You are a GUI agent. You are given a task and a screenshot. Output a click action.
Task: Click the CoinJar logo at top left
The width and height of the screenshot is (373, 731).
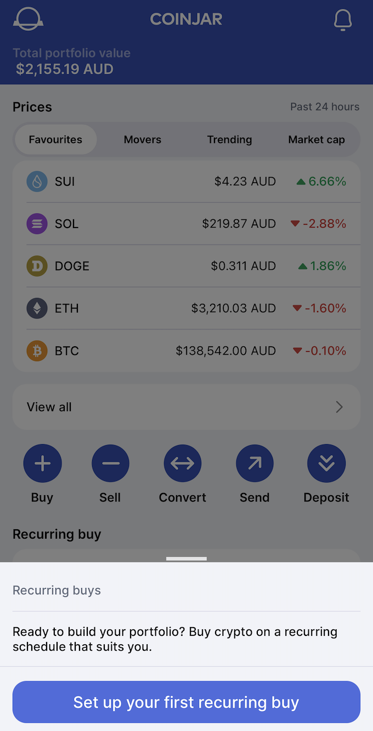tap(28, 19)
